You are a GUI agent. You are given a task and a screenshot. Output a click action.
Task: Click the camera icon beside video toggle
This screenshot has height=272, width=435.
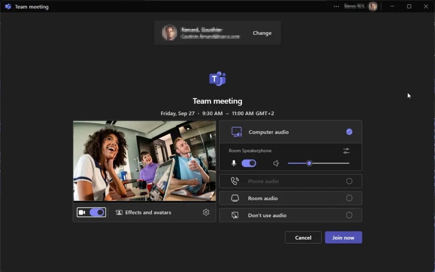click(82, 213)
